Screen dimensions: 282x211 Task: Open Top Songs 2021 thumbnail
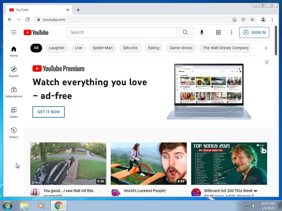[x=229, y=163]
